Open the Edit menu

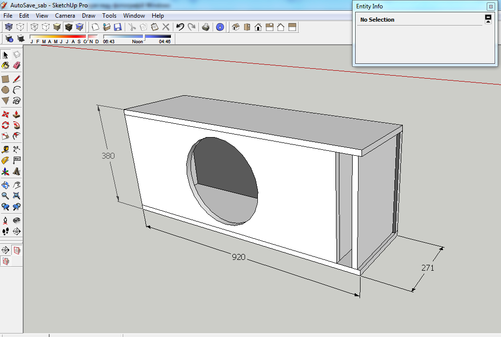tap(24, 16)
